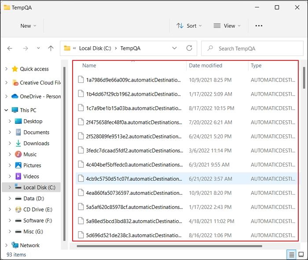Viewport: 308px width, 260px height.
Task: Click the Search TempQA field
Action: [252, 48]
